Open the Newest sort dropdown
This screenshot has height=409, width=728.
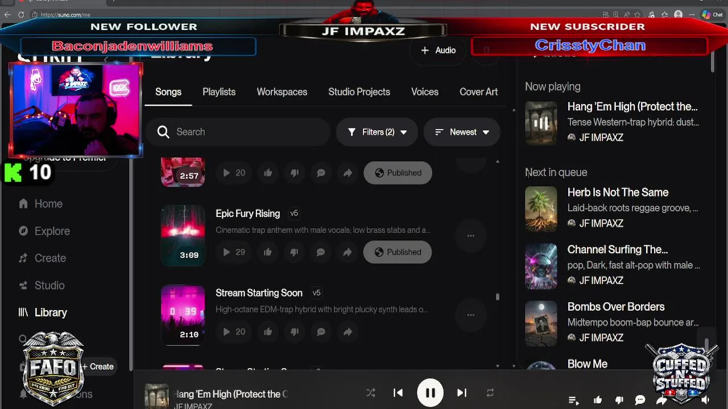click(462, 132)
